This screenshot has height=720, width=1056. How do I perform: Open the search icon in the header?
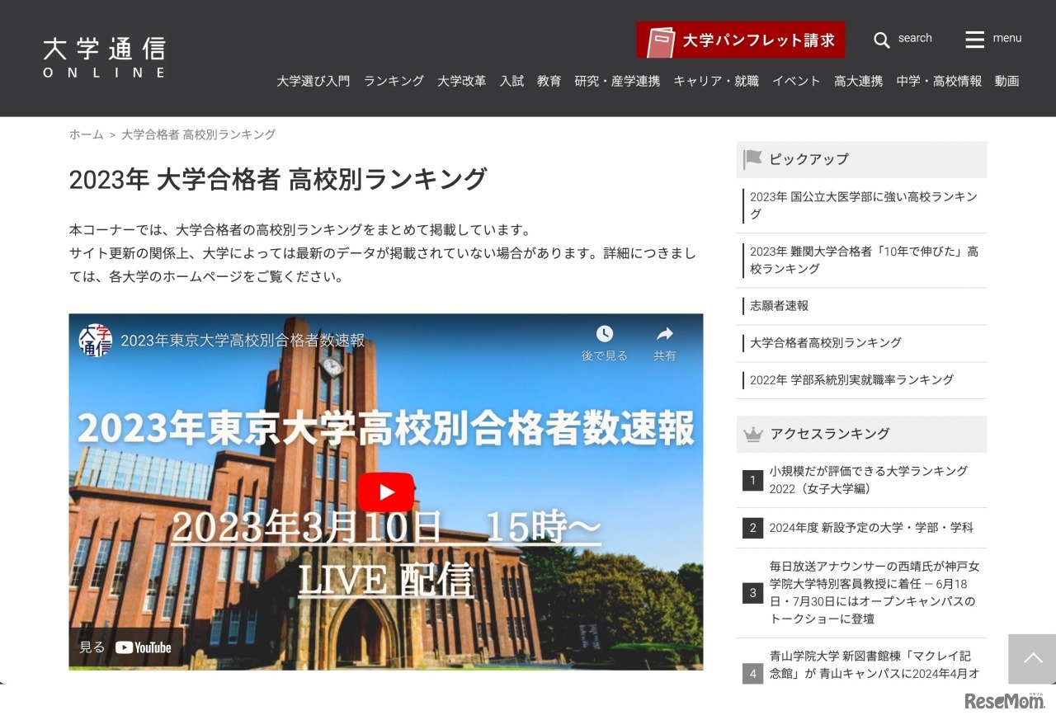881,38
